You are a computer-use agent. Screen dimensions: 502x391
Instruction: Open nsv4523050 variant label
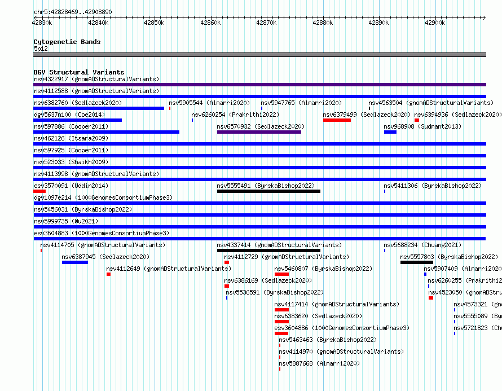point(465,292)
